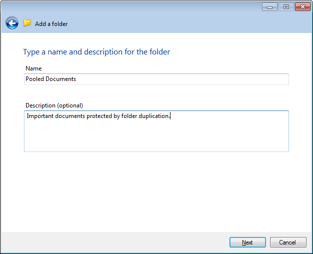
Task: Go back using the blue arrow button
Action: [12, 23]
